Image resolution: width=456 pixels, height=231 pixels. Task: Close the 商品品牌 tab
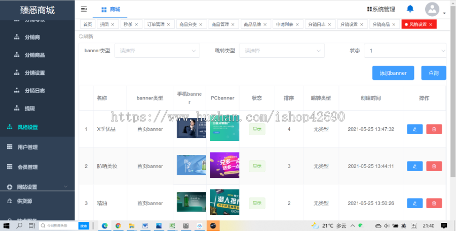tap(265, 25)
